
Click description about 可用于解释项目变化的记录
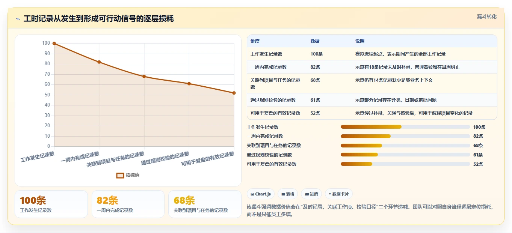414,113
